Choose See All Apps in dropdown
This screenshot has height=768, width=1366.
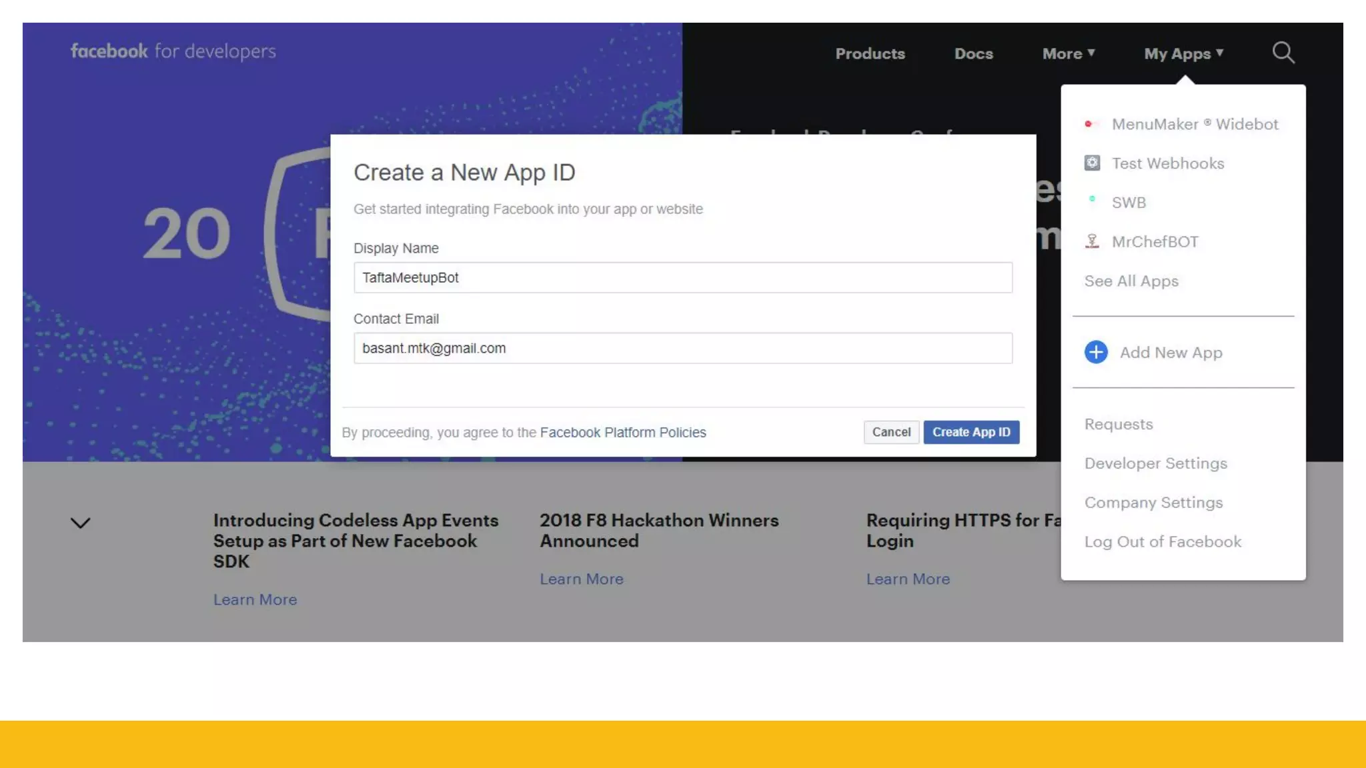point(1131,281)
